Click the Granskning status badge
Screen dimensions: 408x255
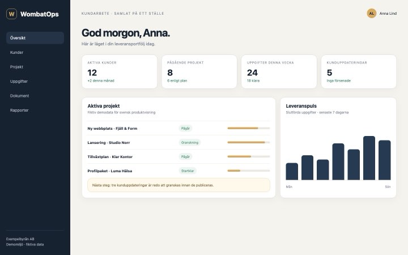click(190, 142)
